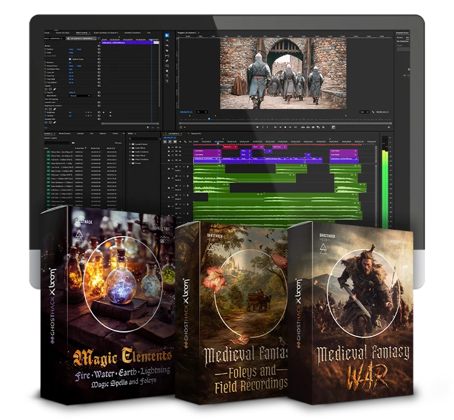
Task: Click the Lift button in Program monitor
Action: point(303,127)
